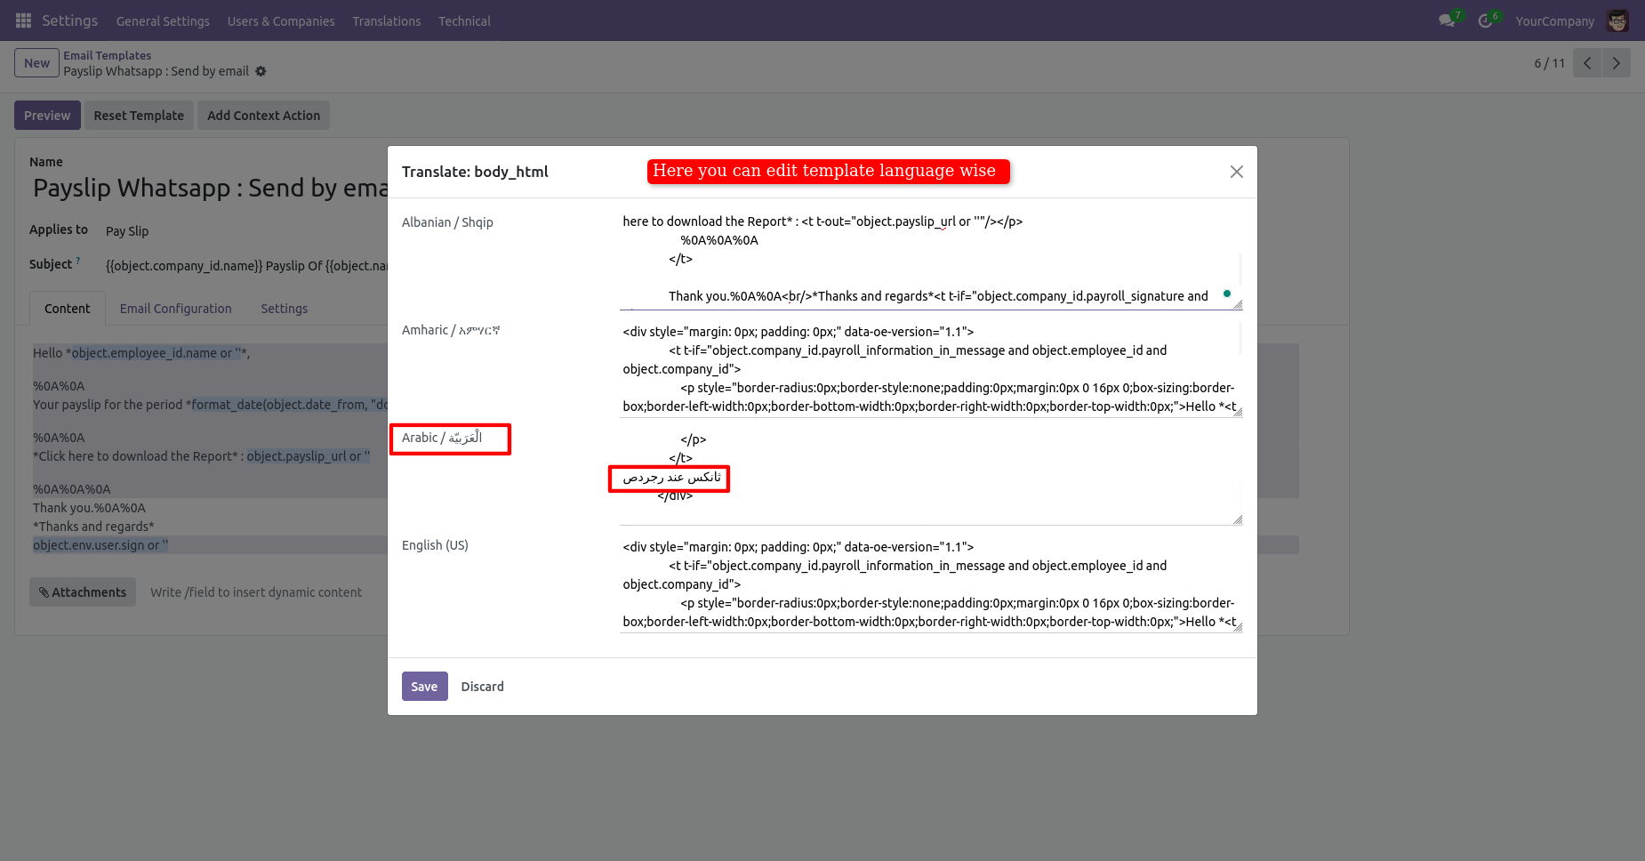
Task: Switch to the Email Configuration tab
Action: click(x=175, y=309)
